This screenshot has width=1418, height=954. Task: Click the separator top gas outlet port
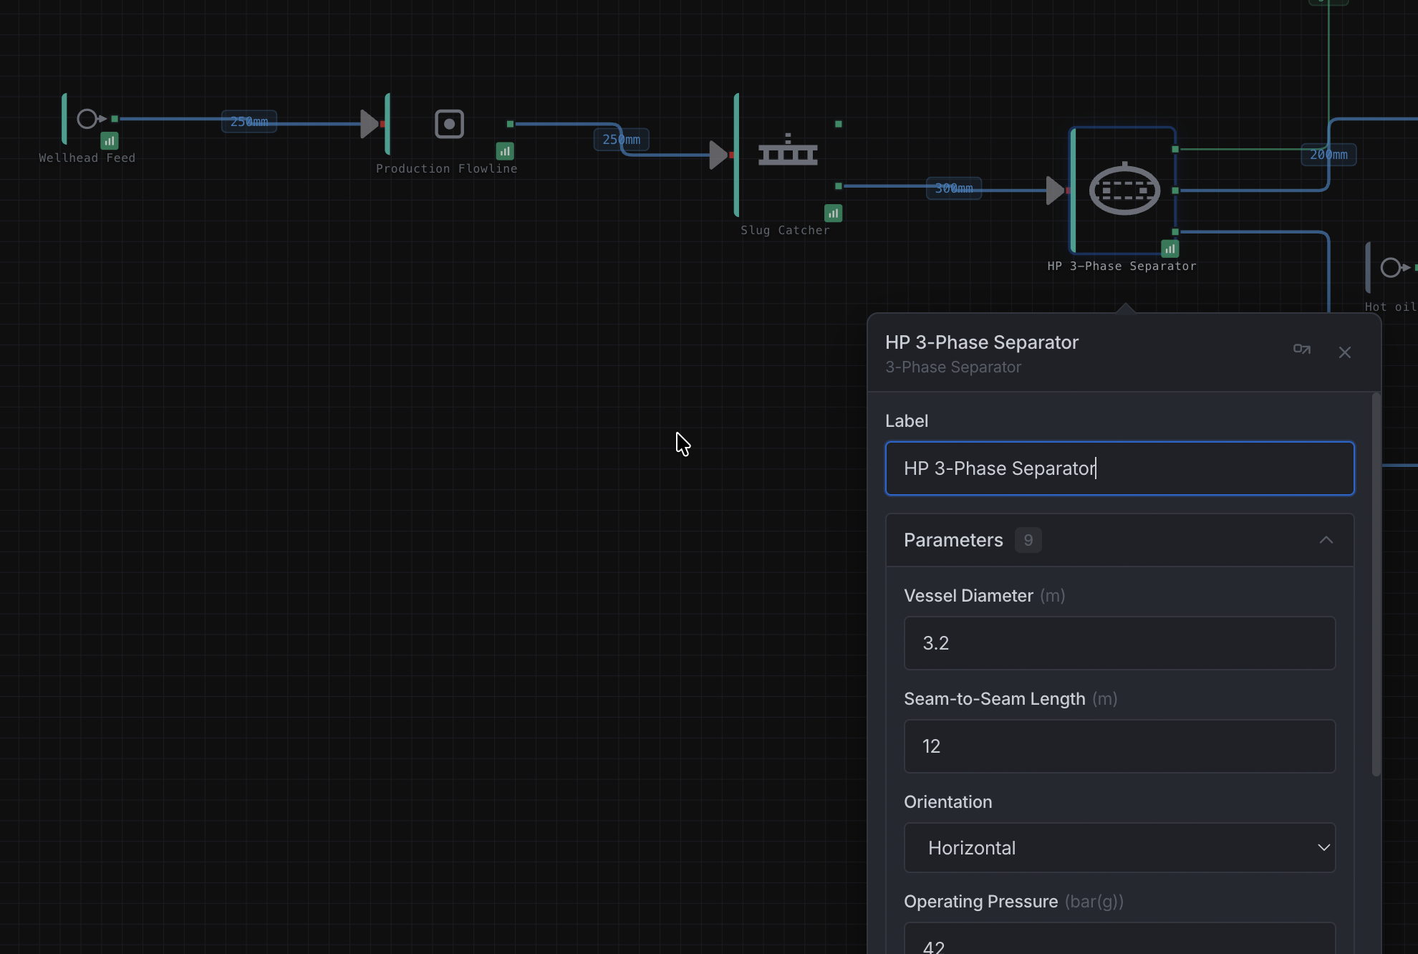pyautogui.click(x=1175, y=149)
